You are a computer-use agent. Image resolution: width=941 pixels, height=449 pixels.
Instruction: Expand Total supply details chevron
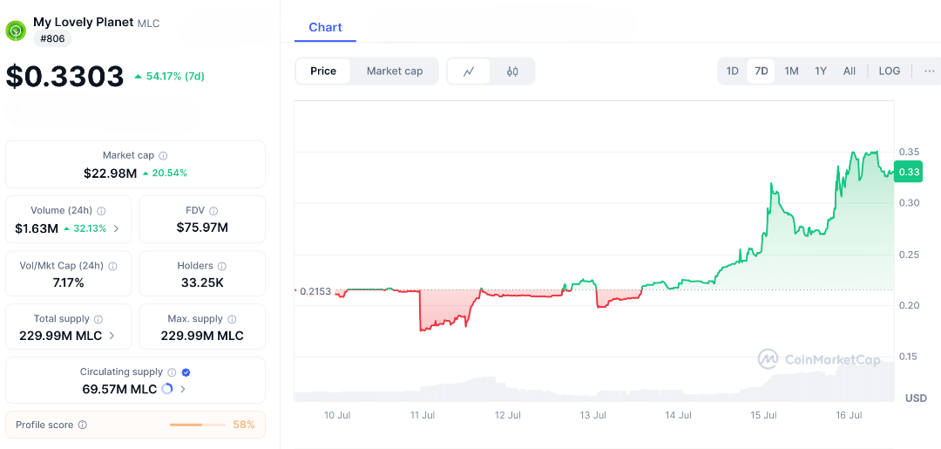112,336
